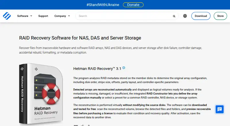This screenshot has width=230, height=126.
Task: Expand the Software menu chevron
Action: (31, 16)
